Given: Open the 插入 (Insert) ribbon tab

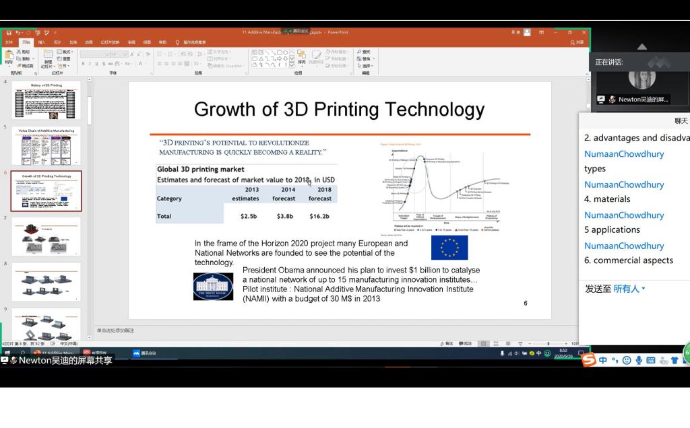Looking at the screenshot, I should pos(42,42).
